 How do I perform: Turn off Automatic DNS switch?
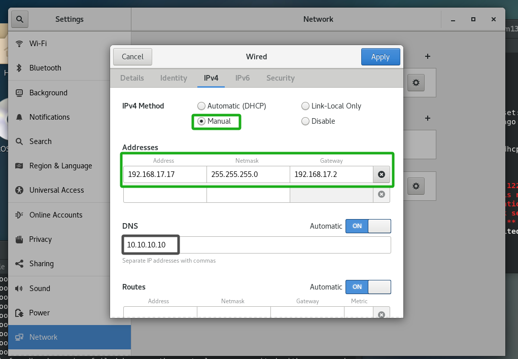pyautogui.click(x=368, y=226)
